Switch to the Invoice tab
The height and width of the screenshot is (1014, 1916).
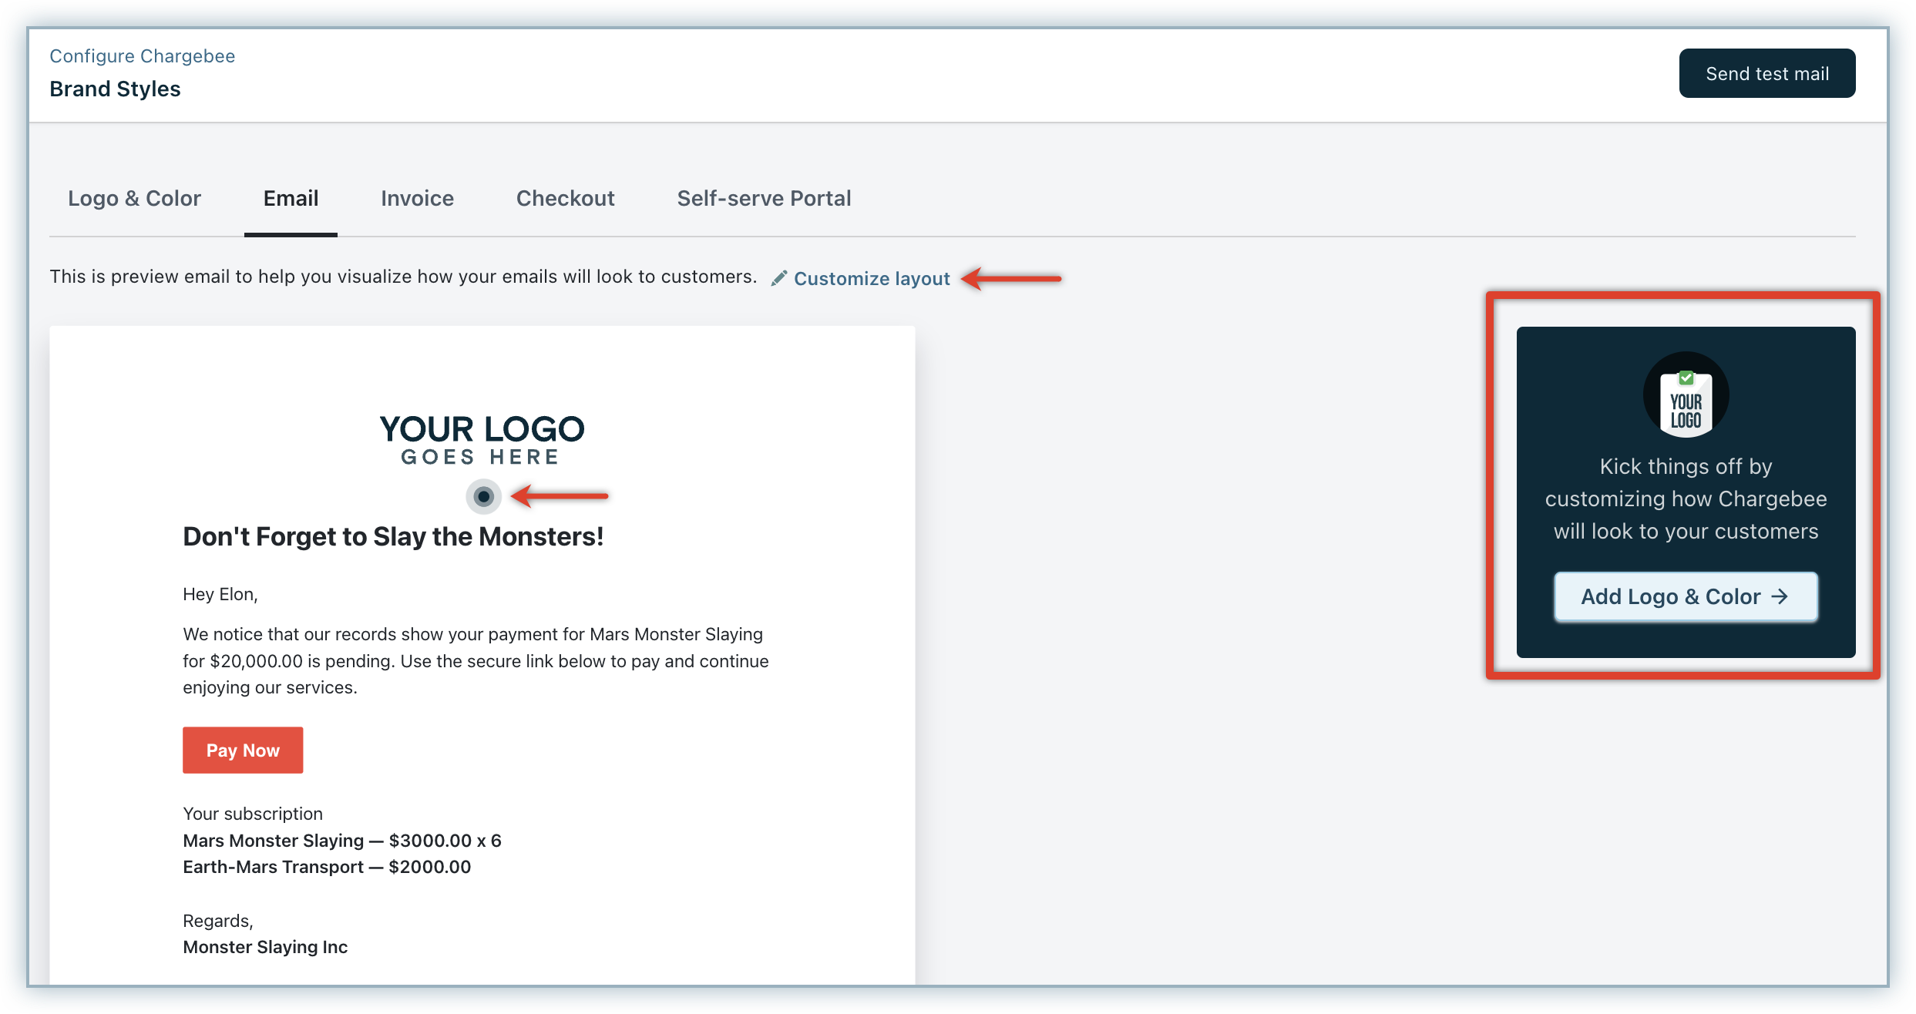[417, 199]
